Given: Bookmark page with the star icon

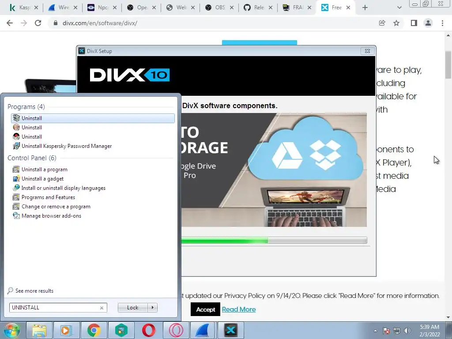Looking at the screenshot, I should click(396, 23).
